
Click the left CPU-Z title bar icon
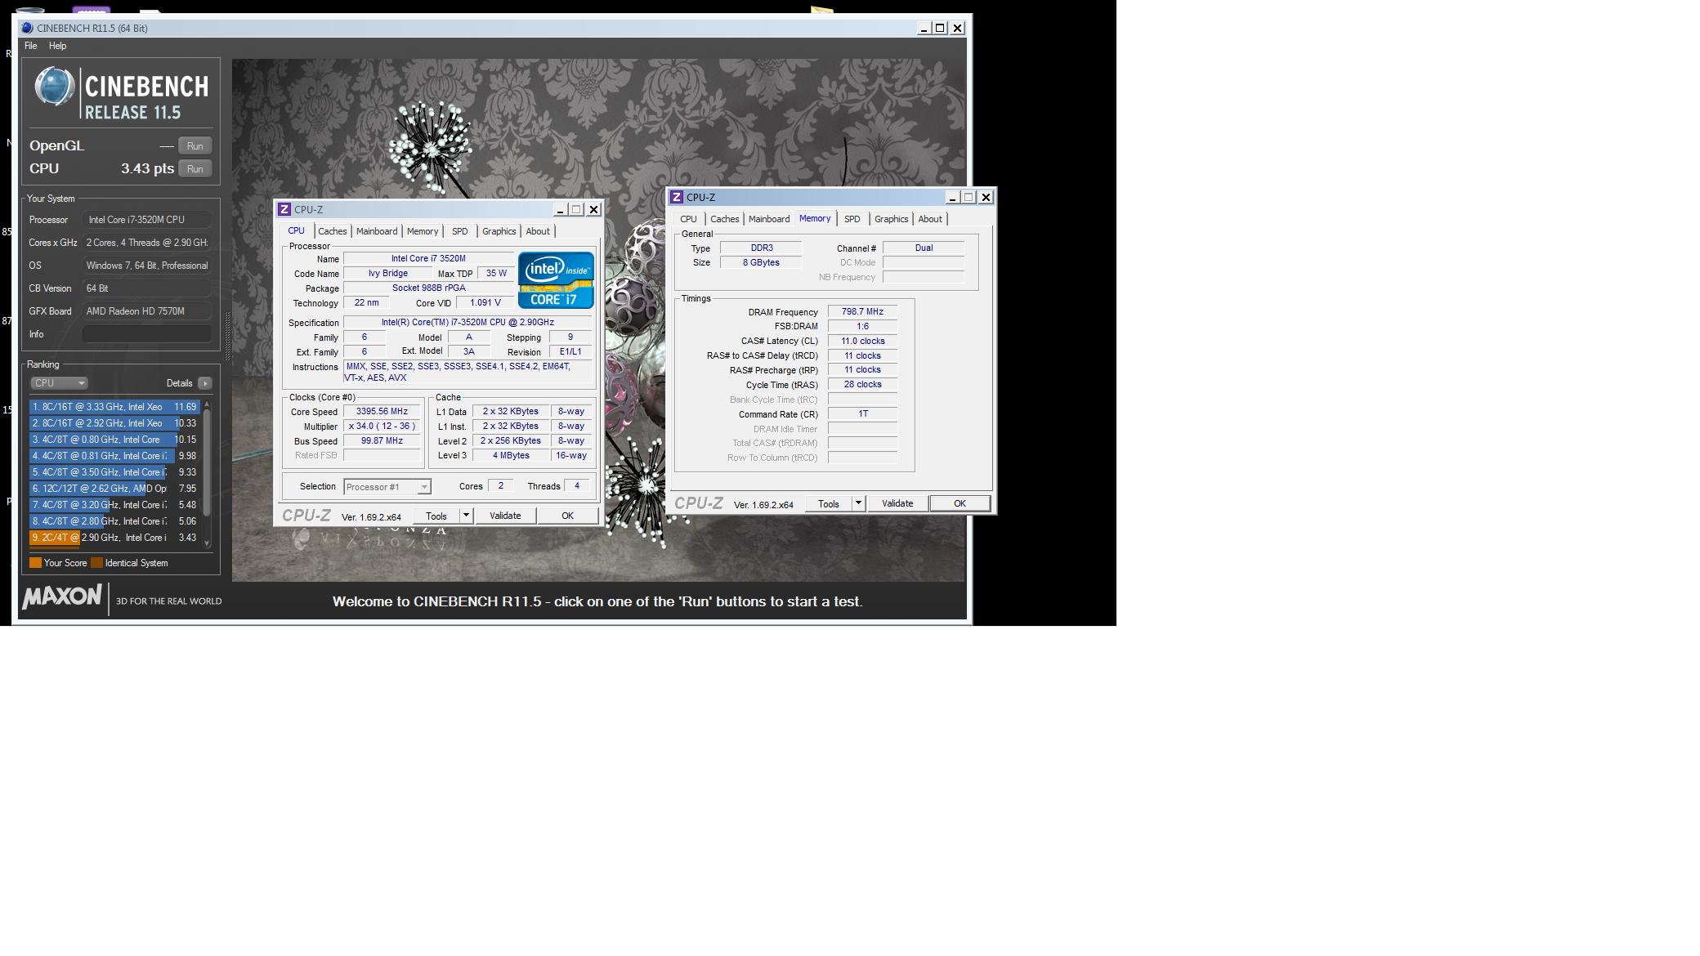coord(284,209)
